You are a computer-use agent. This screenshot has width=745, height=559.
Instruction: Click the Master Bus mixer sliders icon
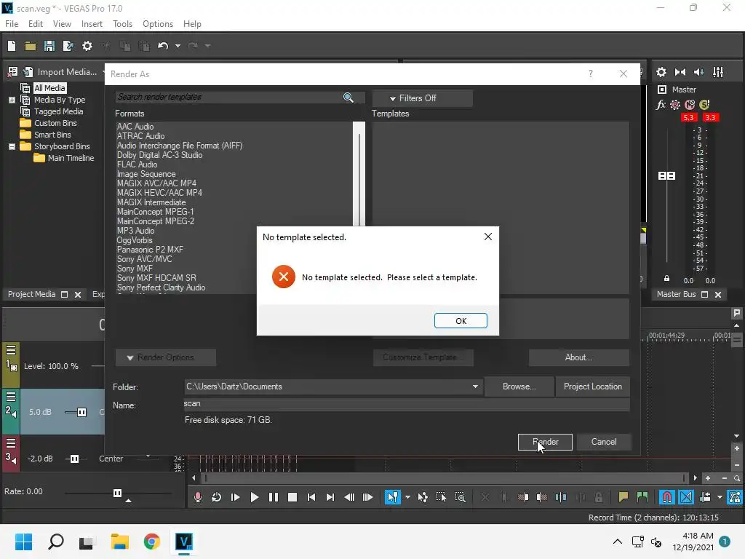[x=718, y=72]
